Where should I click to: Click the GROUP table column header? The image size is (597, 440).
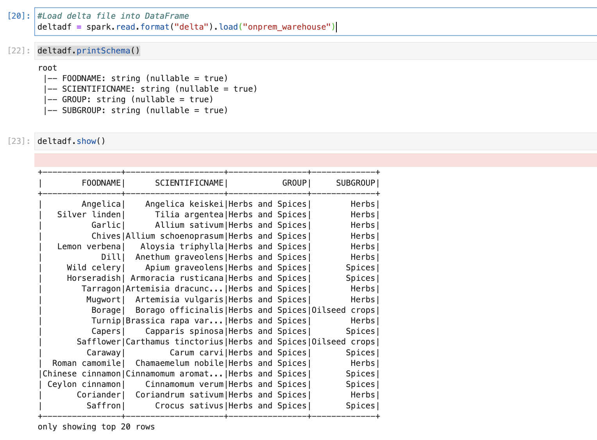pyautogui.click(x=294, y=183)
